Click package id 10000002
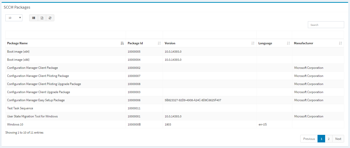Viewport: 350px width, 148px height. pyautogui.click(x=134, y=68)
